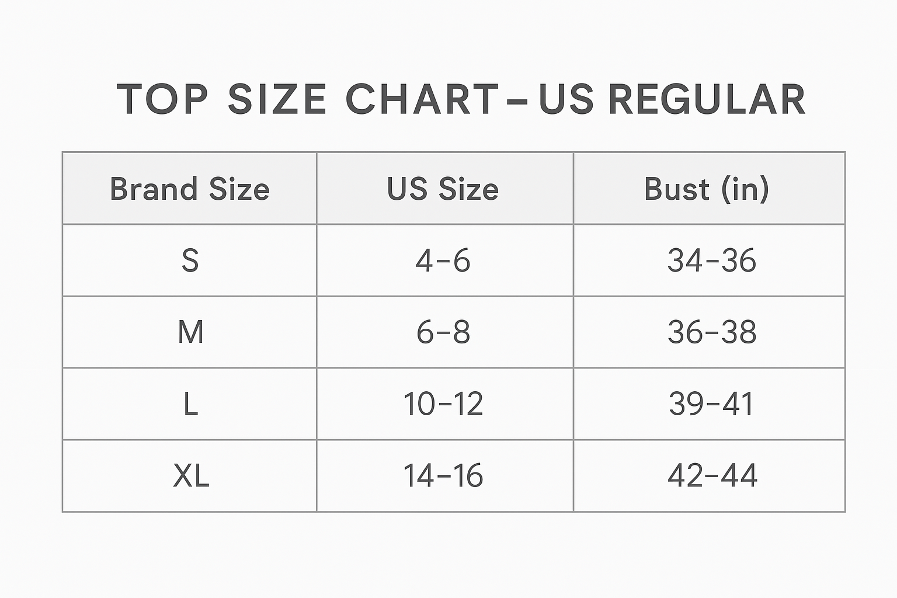Click the 36–38 bust measurement cell
The image size is (897, 598).
click(712, 332)
